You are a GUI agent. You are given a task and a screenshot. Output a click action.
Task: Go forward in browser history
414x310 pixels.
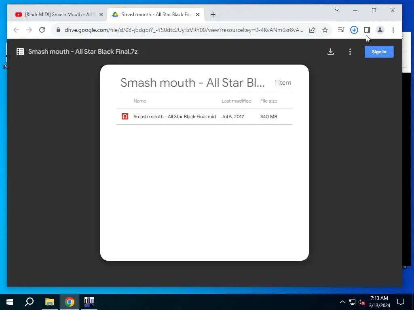click(x=29, y=30)
